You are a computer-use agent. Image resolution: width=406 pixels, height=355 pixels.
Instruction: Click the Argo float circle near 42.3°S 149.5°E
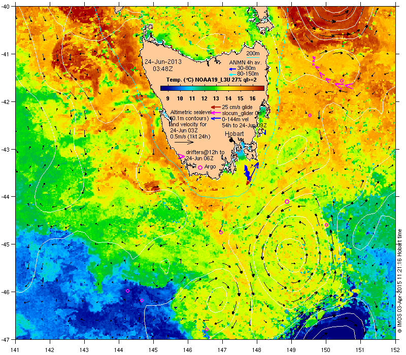pyautogui.click(x=310, y=116)
